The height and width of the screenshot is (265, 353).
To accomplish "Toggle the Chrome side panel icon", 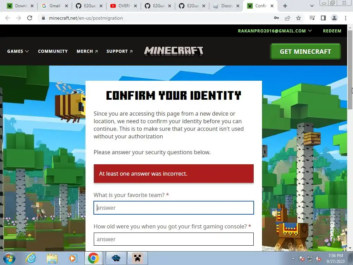I will click(323, 18).
